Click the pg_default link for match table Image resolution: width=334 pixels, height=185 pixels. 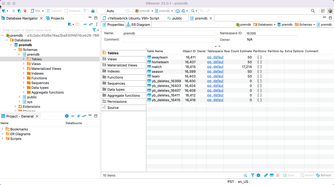click(215, 67)
